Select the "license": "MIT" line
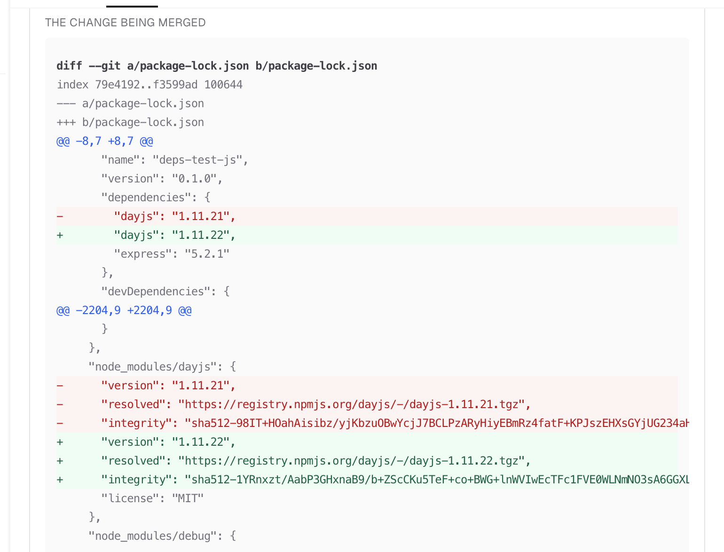This screenshot has height=552, width=724. (152, 498)
